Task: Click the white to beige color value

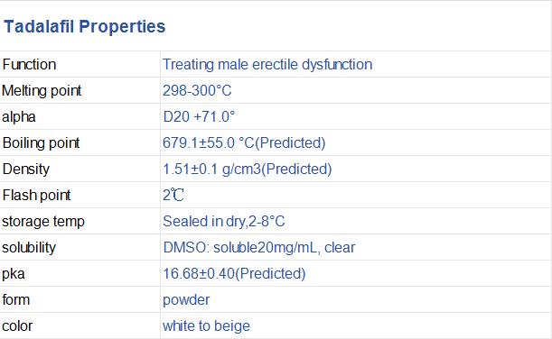Action: click(x=206, y=326)
